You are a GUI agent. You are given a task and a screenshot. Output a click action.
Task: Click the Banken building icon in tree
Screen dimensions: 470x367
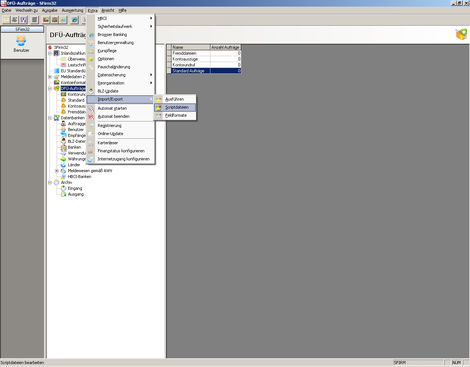(64, 147)
